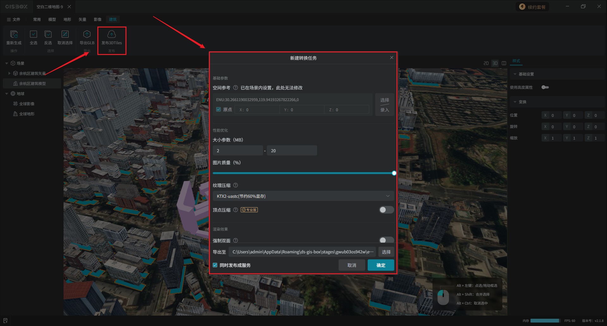This screenshot has height=326, width=607.
Task: Click the 导出GLB export icon
Action: point(87,34)
